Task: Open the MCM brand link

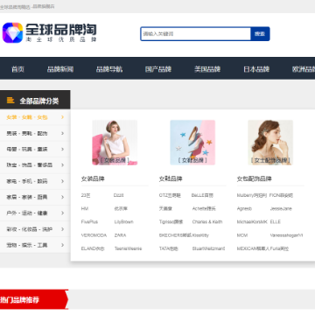Action: [x=242, y=235]
